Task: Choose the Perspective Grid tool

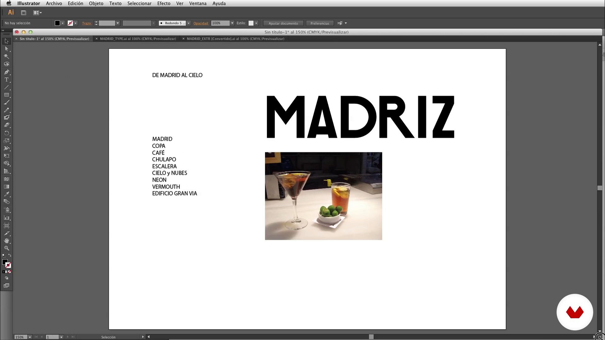Action: point(7,171)
